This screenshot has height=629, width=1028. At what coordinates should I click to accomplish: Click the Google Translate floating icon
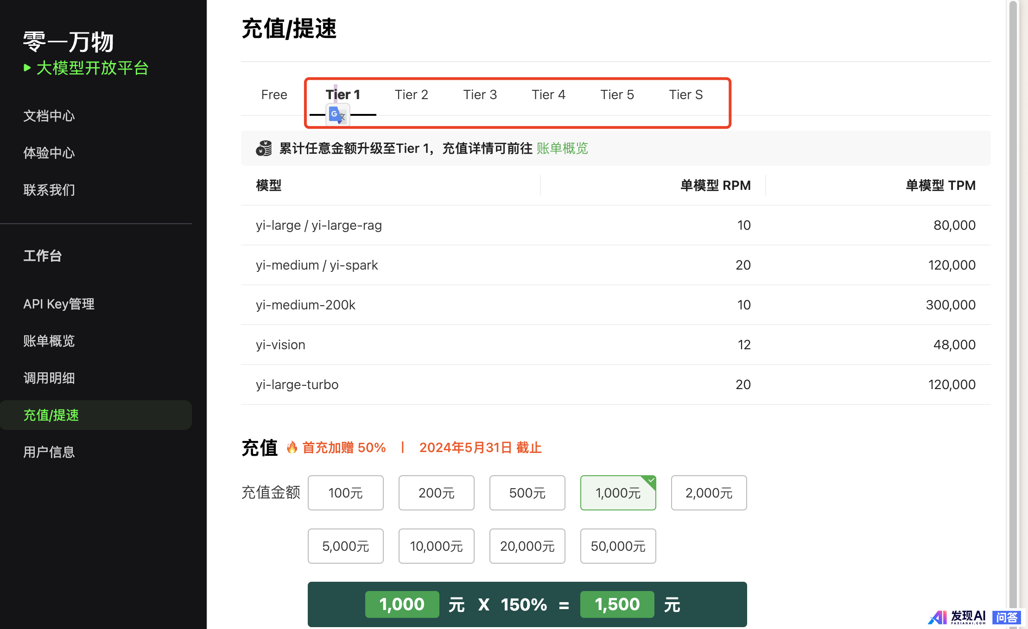pyautogui.click(x=337, y=115)
